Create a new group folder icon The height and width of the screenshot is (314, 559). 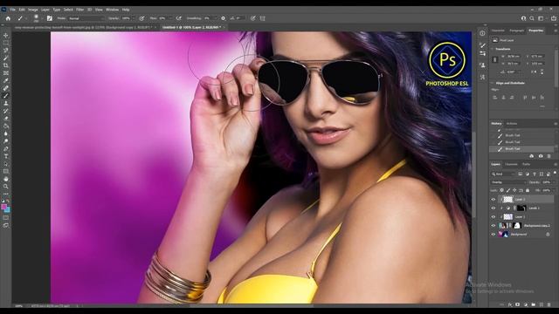(x=534, y=304)
